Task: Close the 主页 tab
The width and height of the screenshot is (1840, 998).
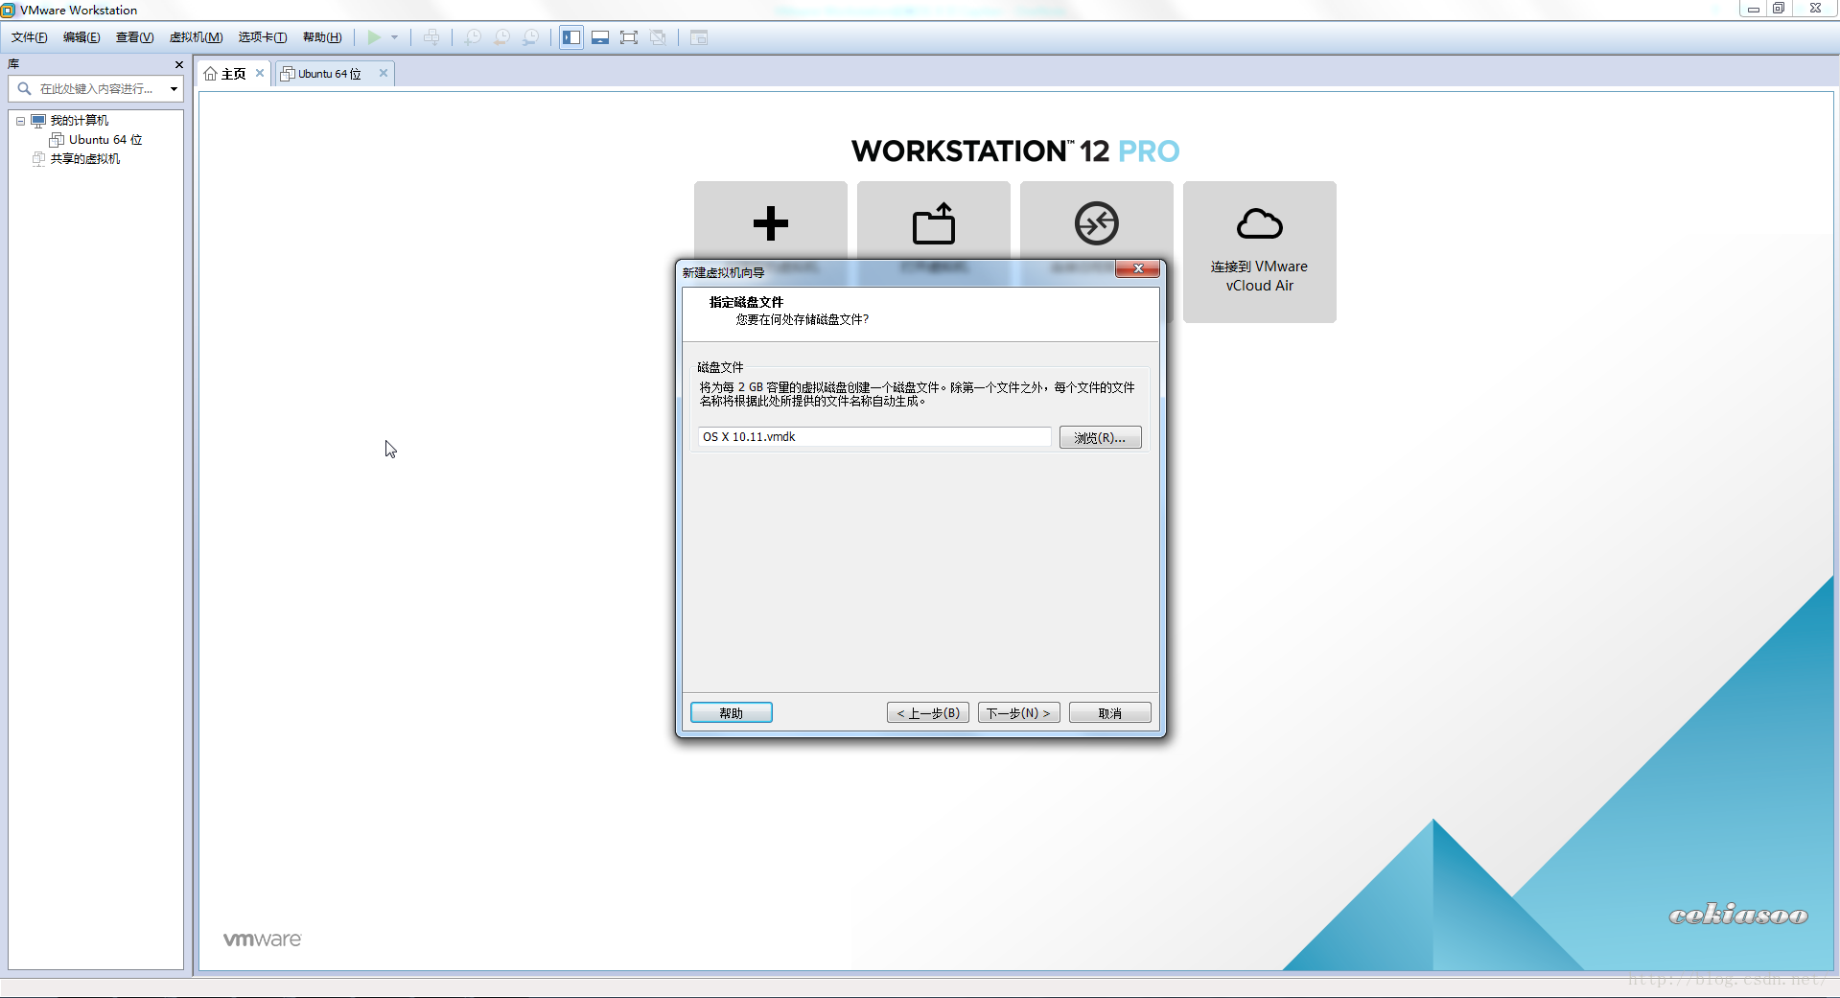Action: [260, 73]
